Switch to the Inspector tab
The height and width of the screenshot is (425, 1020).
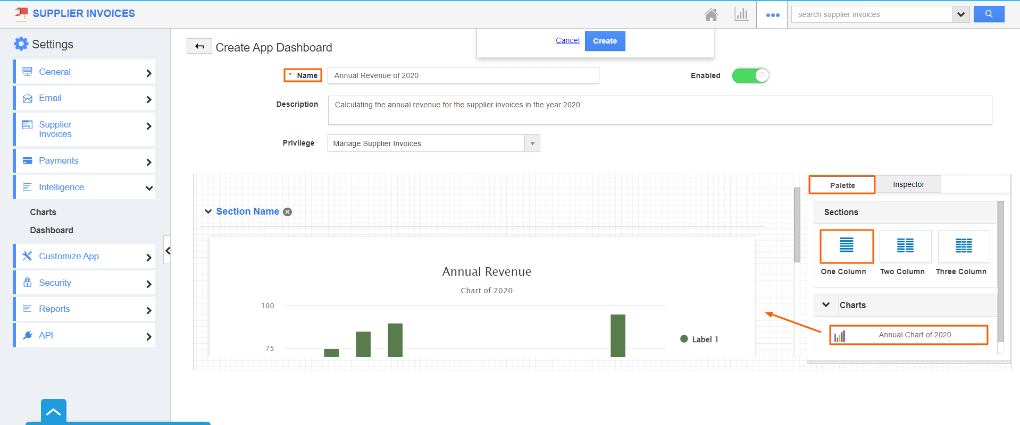pos(908,184)
